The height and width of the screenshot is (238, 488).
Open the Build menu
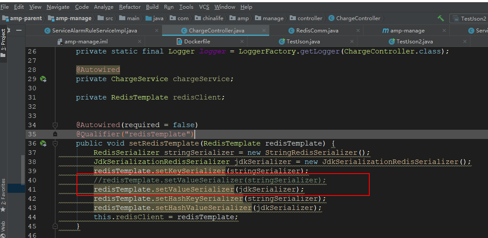click(152, 7)
